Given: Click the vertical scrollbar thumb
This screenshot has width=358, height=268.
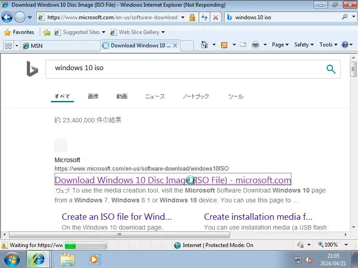Looking at the screenshot, I should 353,69.
